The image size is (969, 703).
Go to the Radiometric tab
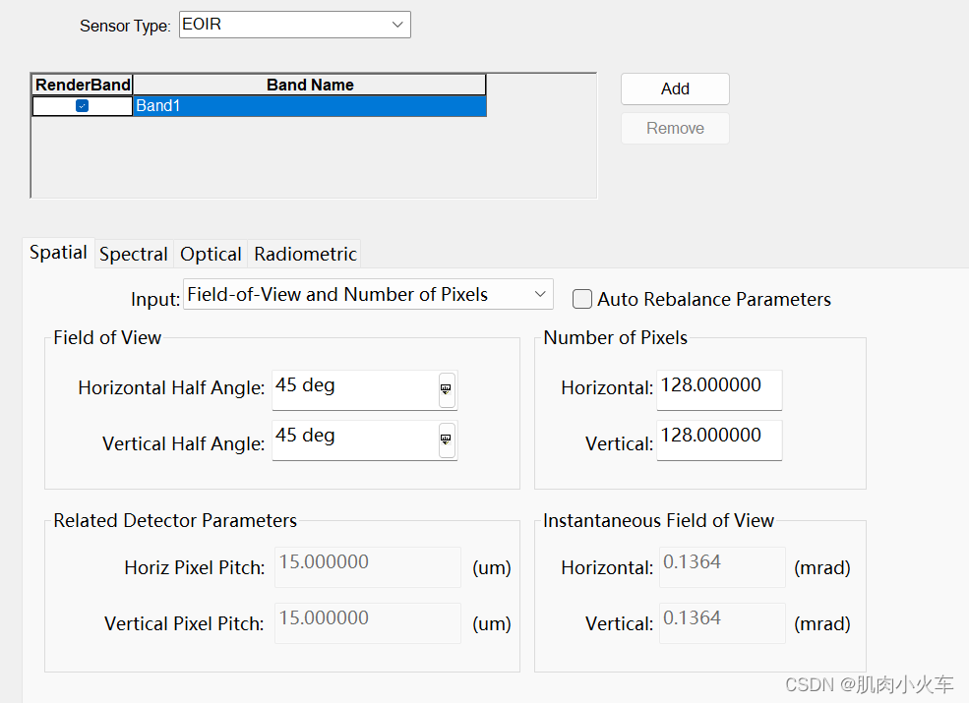[x=305, y=254]
